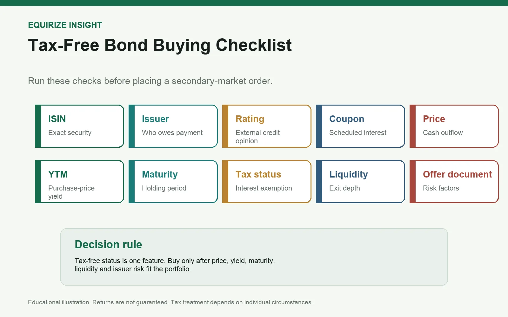The image size is (508, 317).
Task: Click the educational illustration disclaimer text
Action: pos(170,302)
